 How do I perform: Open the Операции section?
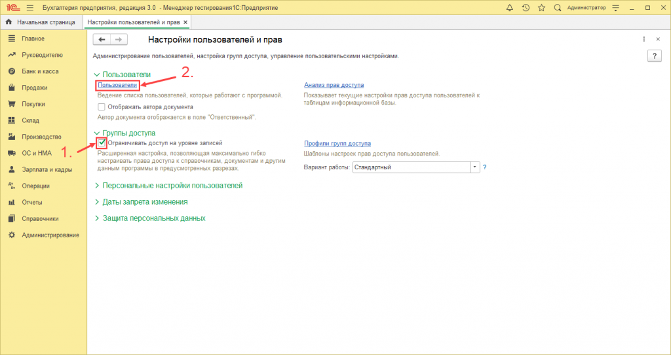point(35,186)
